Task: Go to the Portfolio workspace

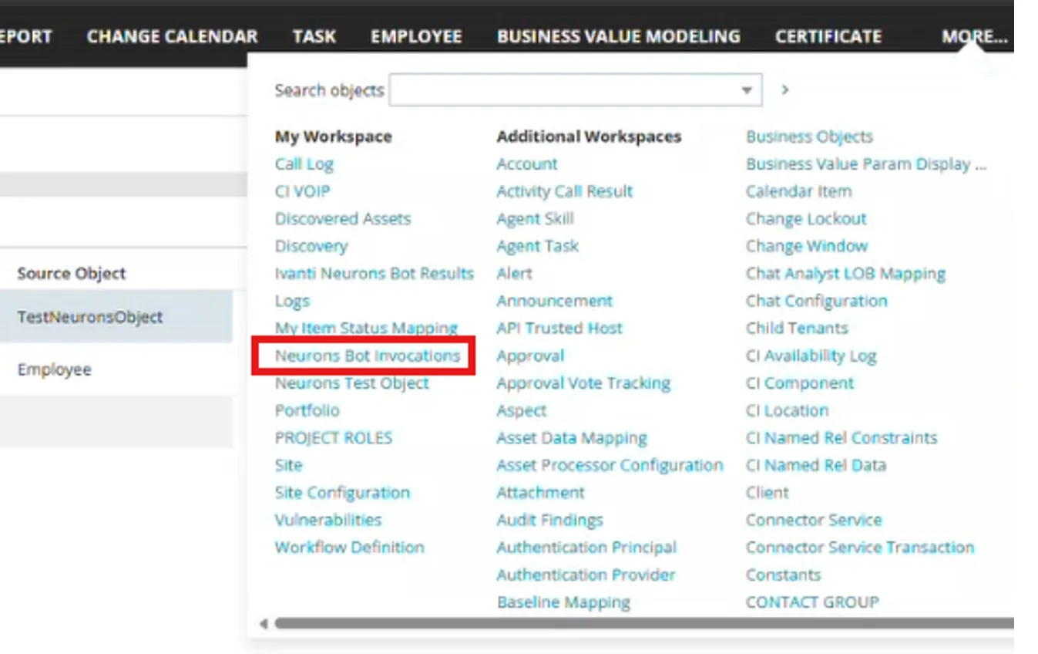Action: click(307, 410)
